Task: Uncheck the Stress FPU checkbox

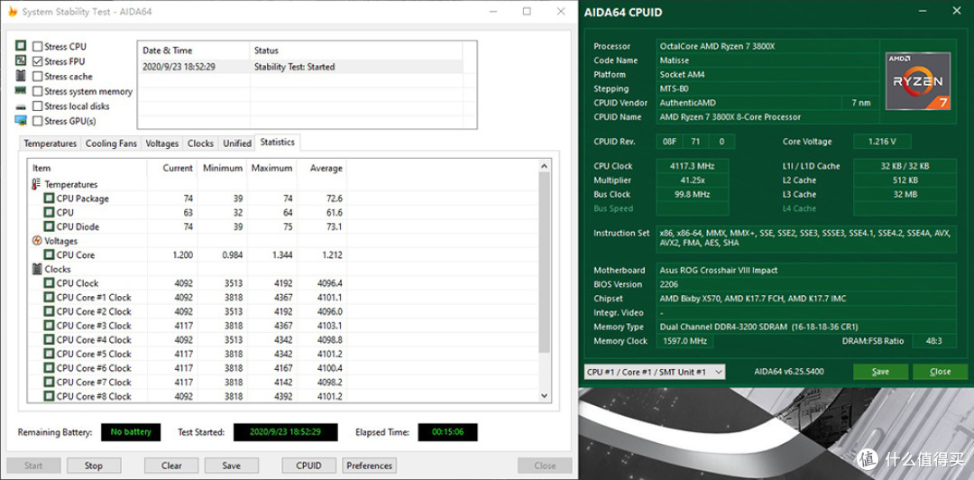Action: (x=38, y=61)
